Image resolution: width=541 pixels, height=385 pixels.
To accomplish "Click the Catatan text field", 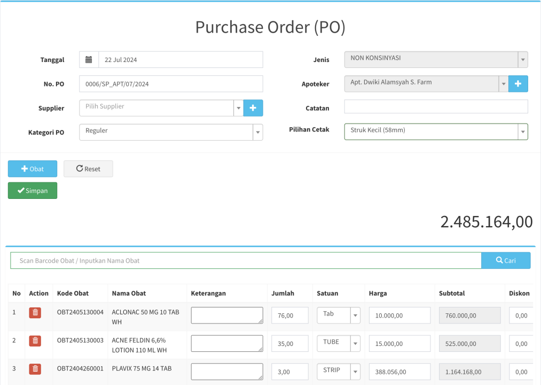I will pyautogui.click(x=436, y=107).
